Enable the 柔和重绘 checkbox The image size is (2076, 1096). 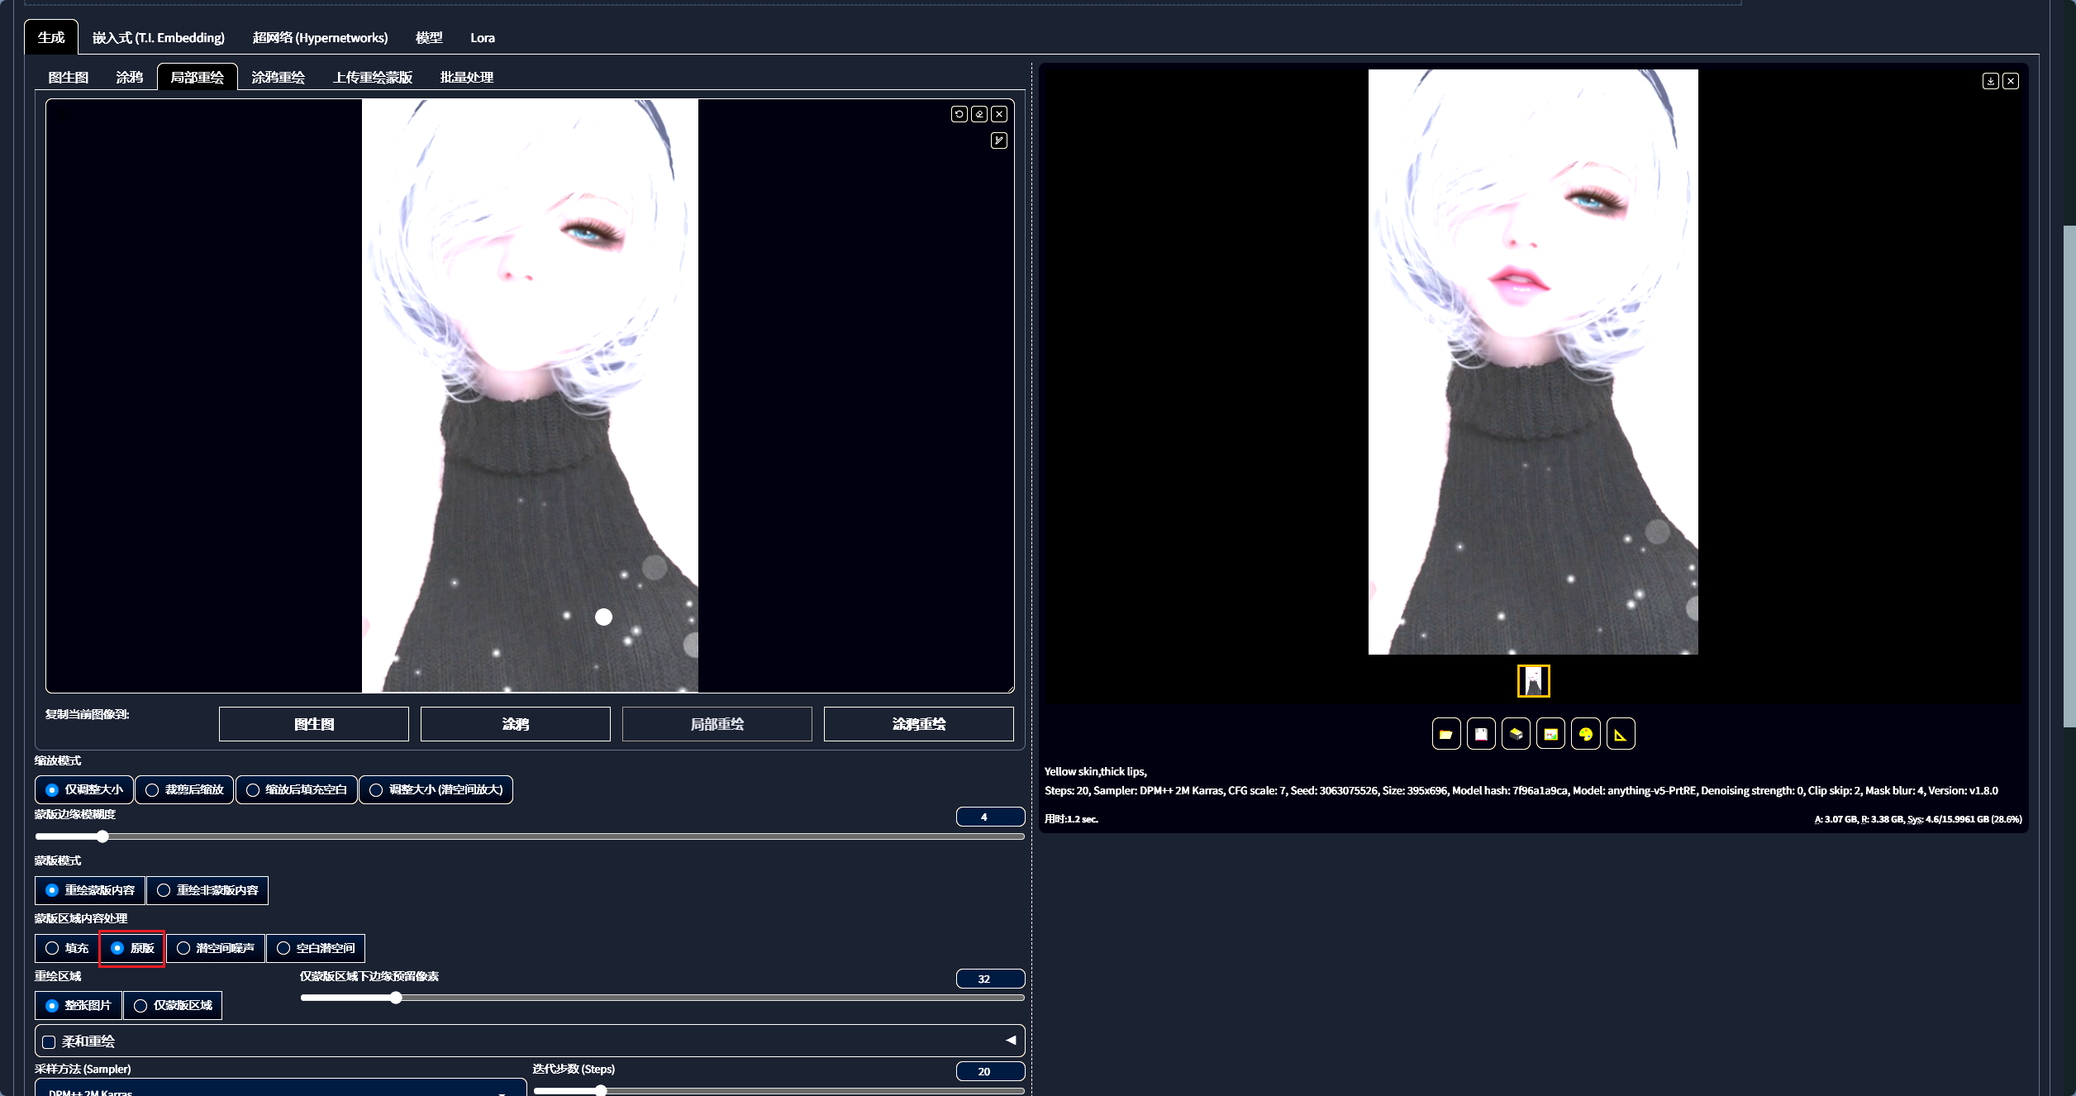tap(49, 1041)
